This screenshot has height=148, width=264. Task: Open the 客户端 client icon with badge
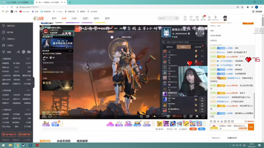coord(203,18)
